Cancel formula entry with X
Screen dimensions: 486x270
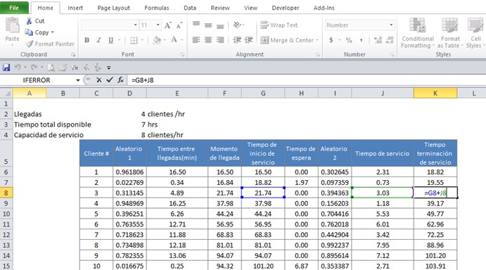(99, 80)
